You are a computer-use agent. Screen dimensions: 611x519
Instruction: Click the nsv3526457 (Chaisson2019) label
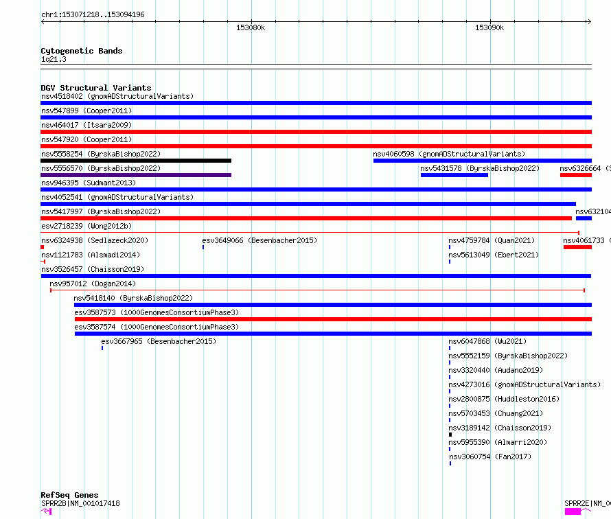pyautogui.click(x=93, y=269)
